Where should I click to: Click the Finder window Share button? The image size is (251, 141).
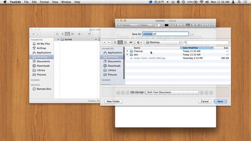pos(89,34)
